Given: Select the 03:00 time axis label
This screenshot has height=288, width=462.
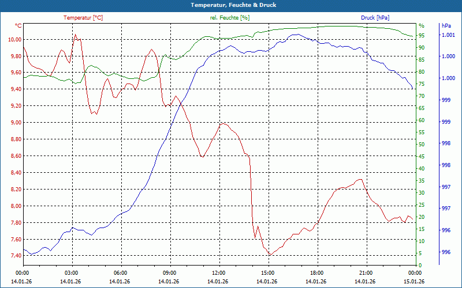Looking at the screenshot, I should pos(72,272).
